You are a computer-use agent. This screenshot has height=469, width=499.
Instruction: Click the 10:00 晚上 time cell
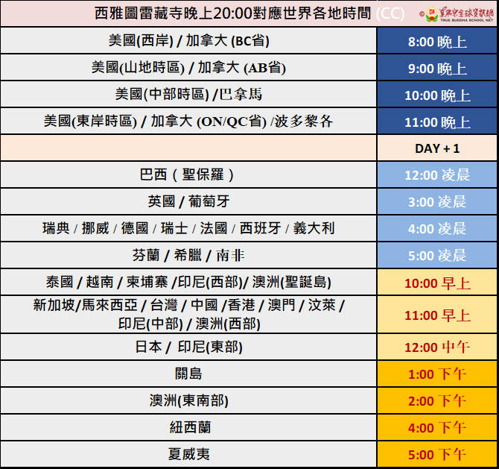[437, 95]
